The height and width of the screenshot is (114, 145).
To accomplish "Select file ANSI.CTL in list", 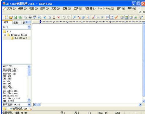I will pos(8,66).
